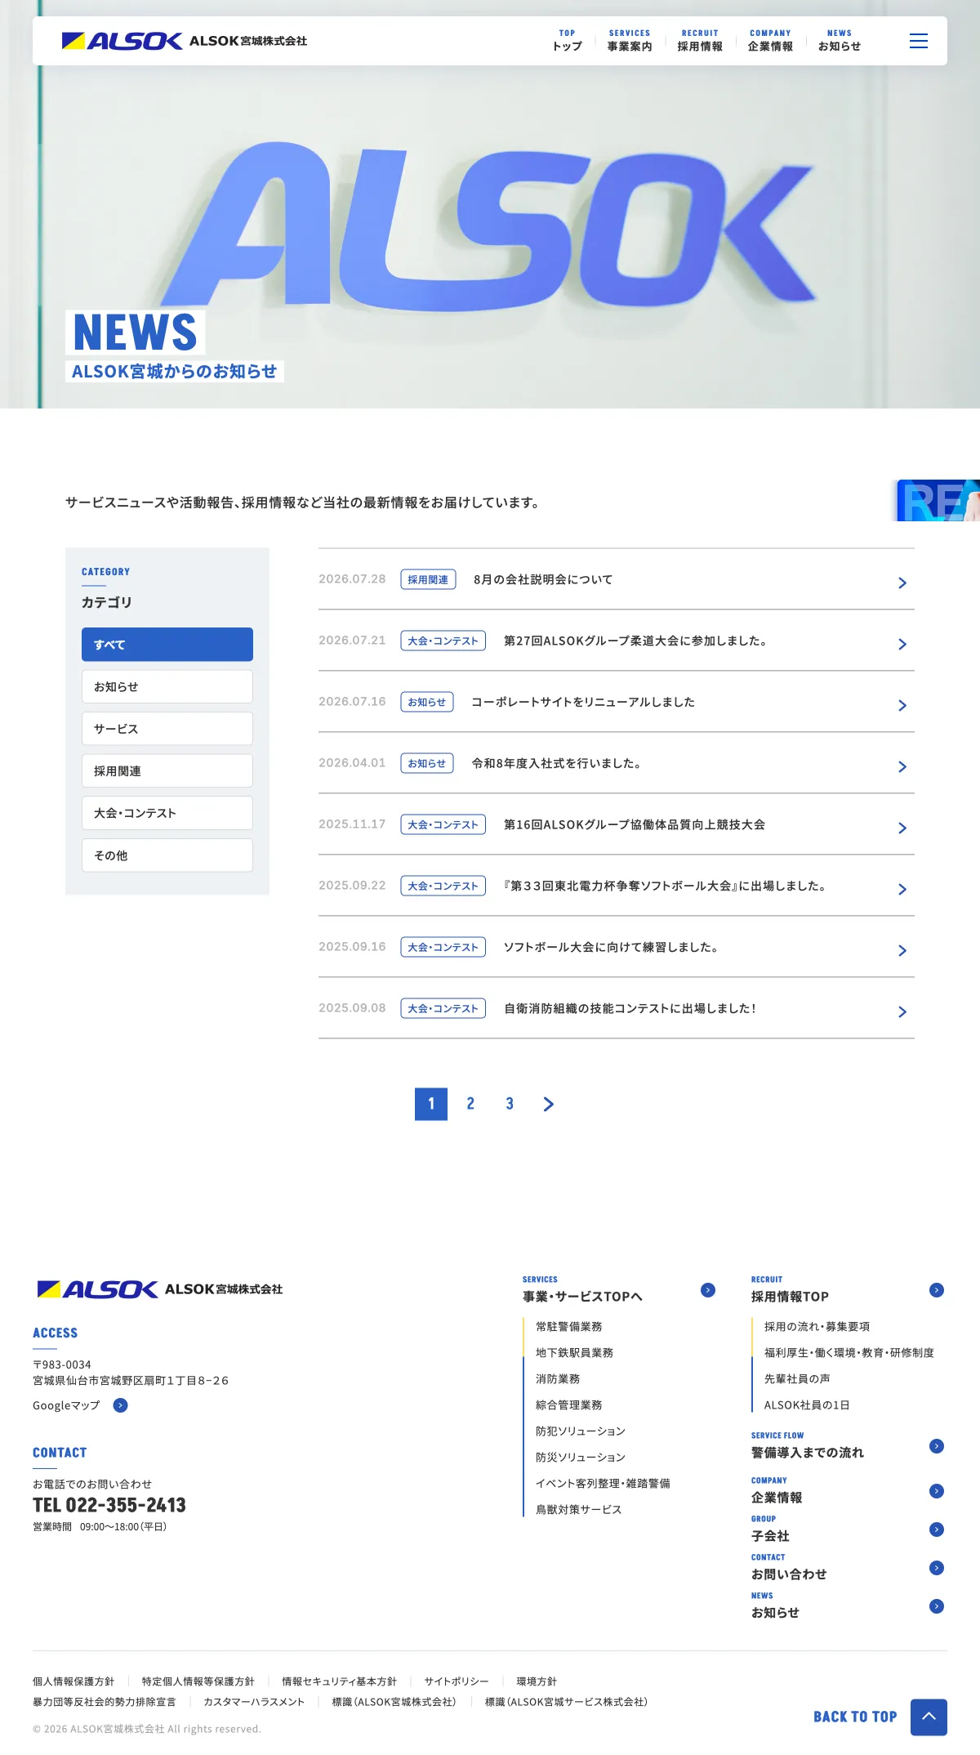Click the round arrow next to 採用情報TOP
This screenshot has height=1755, width=980.
pos(937,1290)
